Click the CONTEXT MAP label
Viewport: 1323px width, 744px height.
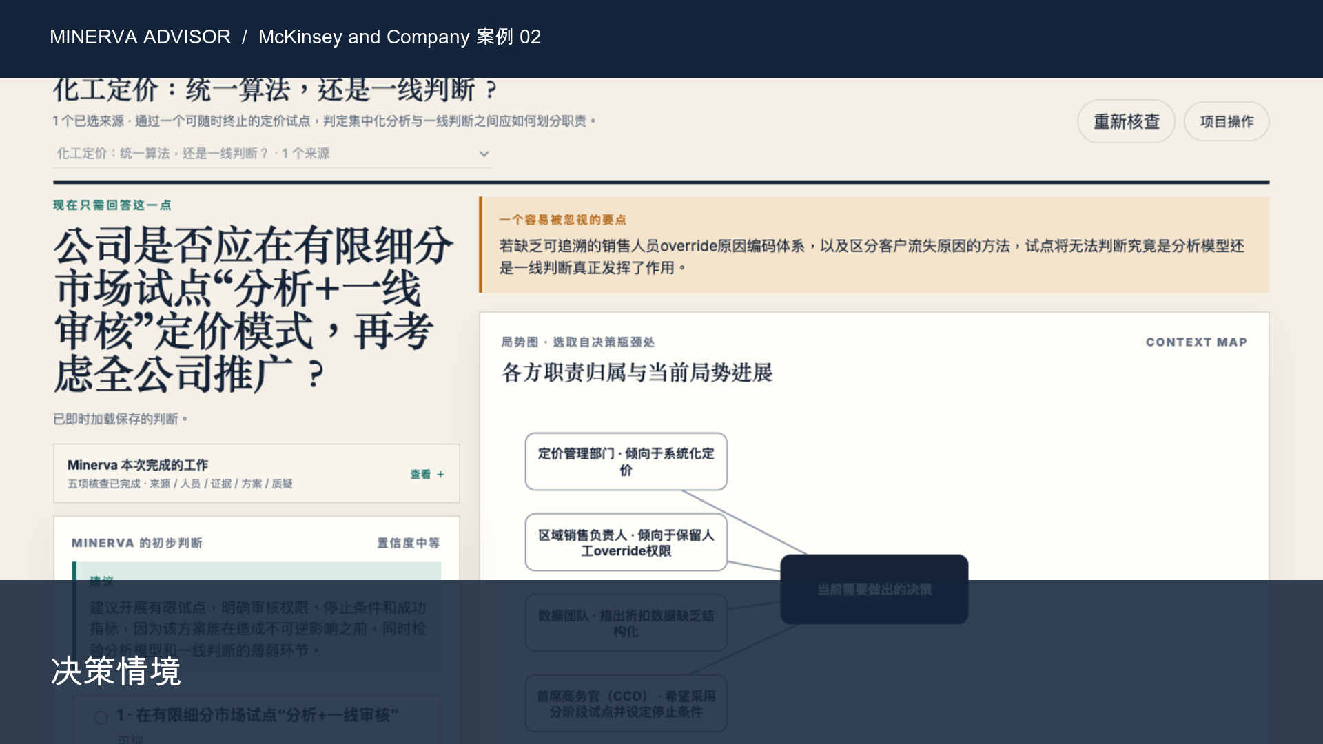tap(1196, 342)
